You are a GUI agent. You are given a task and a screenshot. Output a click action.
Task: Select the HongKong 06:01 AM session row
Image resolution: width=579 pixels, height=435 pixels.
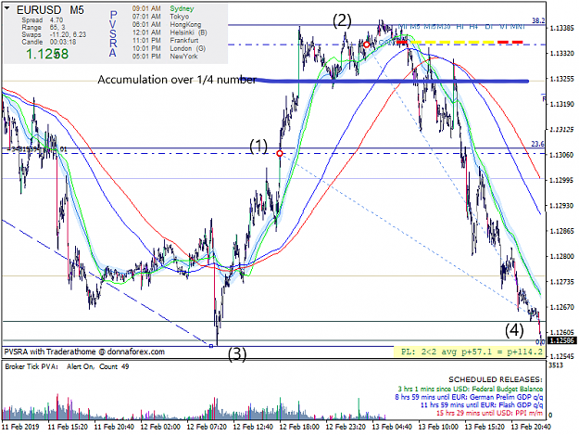pyautogui.click(x=167, y=24)
